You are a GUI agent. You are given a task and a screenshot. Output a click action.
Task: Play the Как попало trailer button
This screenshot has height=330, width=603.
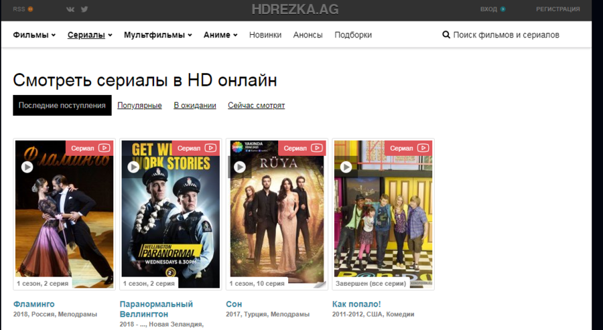click(x=346, y=167)
